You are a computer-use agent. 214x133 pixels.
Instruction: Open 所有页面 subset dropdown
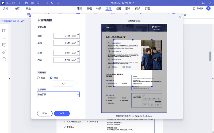click(x=58, y=94)
